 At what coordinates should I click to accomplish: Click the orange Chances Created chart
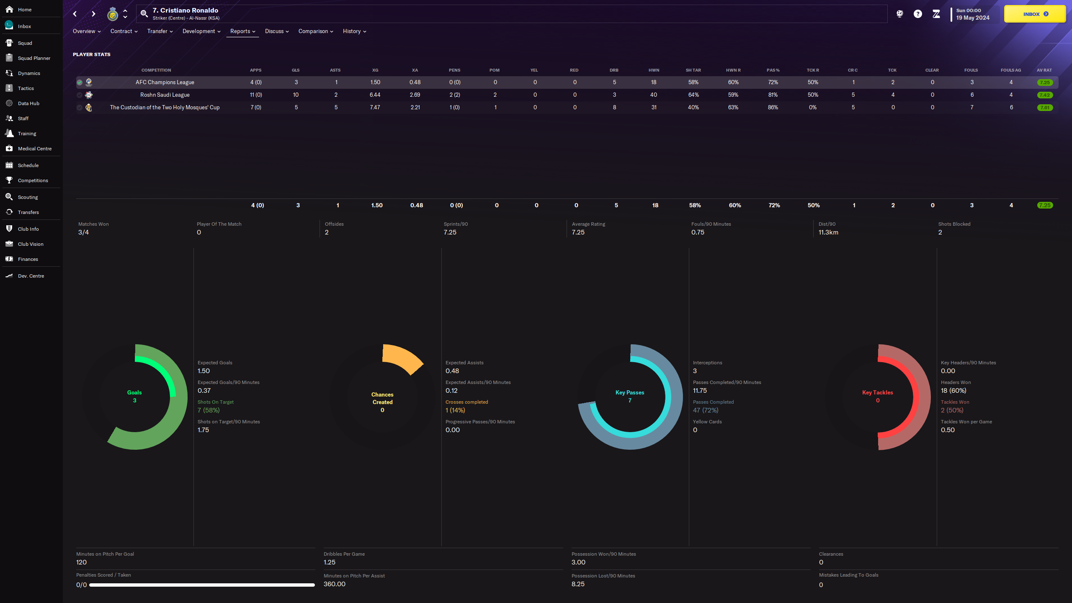(x=382, y=397)
